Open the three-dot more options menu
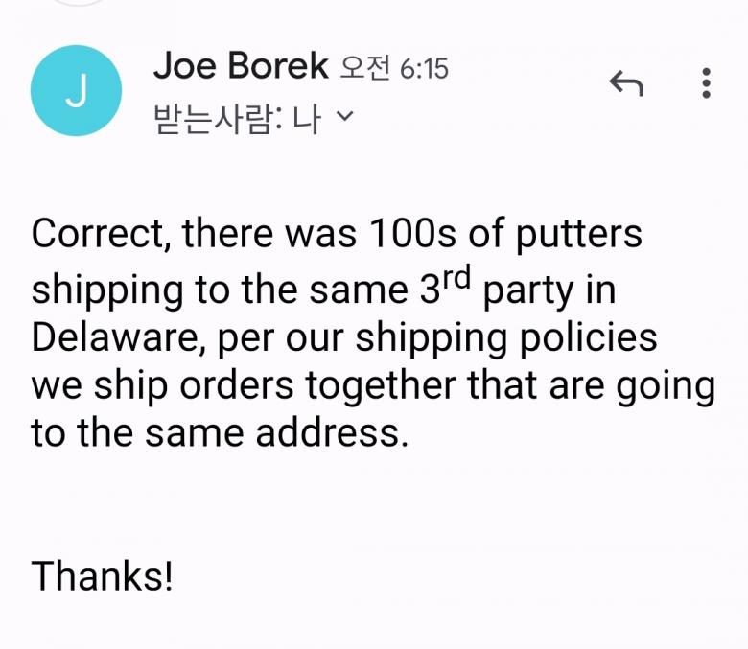748x649 pixels. tap(706, 84)
